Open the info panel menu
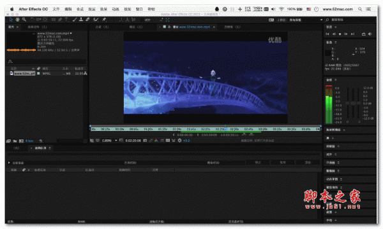The height and width of the screenshot is (229, 383). click(x=335, y=43)
